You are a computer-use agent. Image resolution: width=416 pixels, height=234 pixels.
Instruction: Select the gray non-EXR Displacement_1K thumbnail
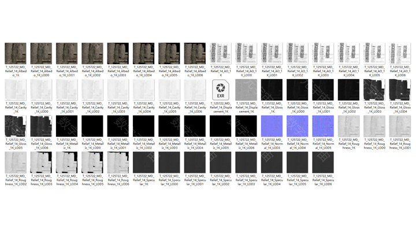click(x=246, y=90)
